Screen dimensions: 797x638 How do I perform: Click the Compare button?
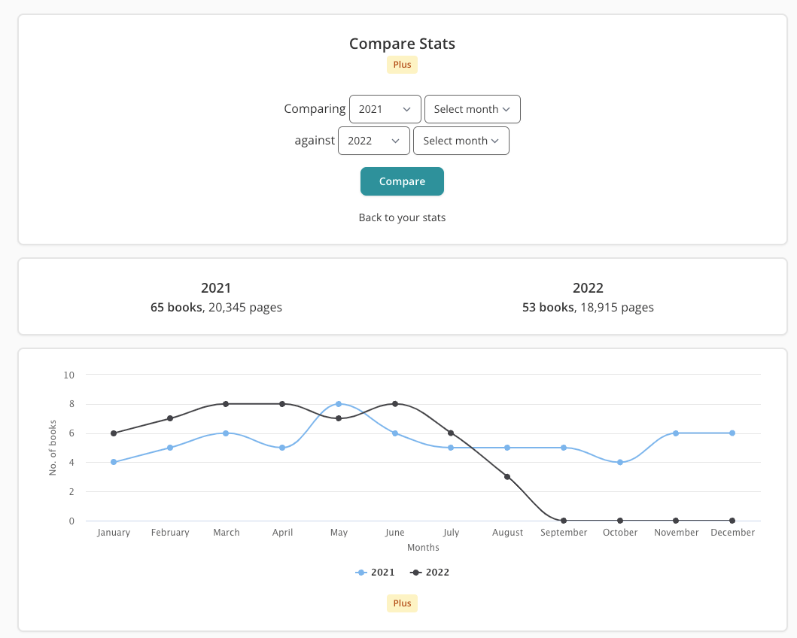point(402,181)
